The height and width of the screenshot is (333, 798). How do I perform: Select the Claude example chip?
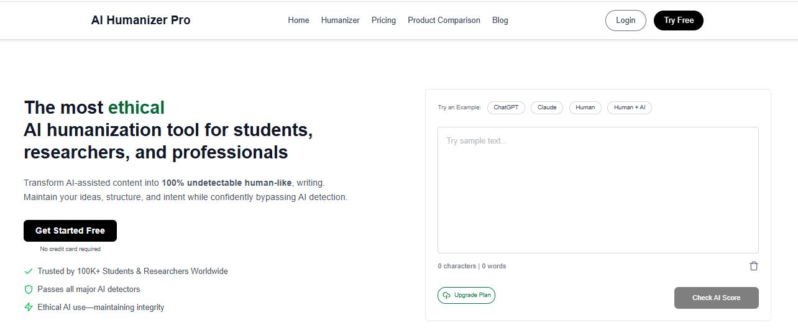click(x=547, y=107)
